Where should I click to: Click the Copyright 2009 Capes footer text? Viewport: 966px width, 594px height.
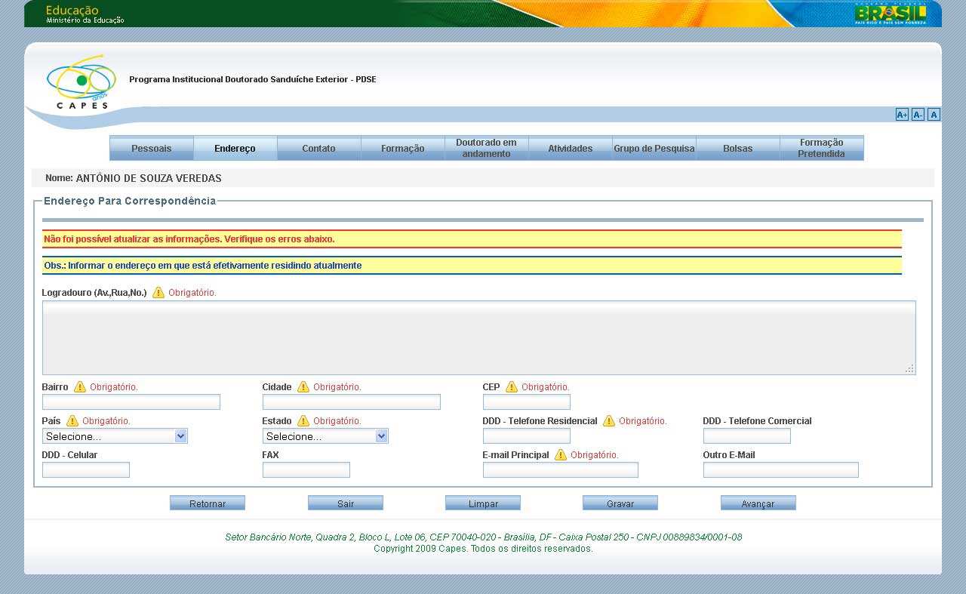click(x=483, y=549)
